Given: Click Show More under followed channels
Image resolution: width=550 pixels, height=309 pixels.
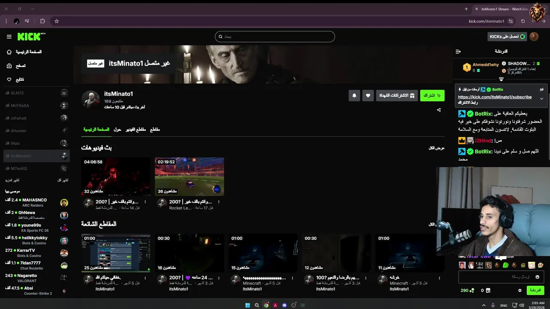Looking at the screenshot, I should coord(12,180).
